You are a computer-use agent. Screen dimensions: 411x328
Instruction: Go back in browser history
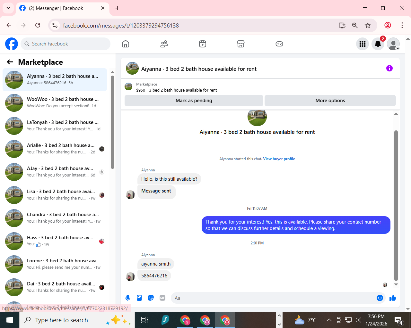[x=9, y=25]
